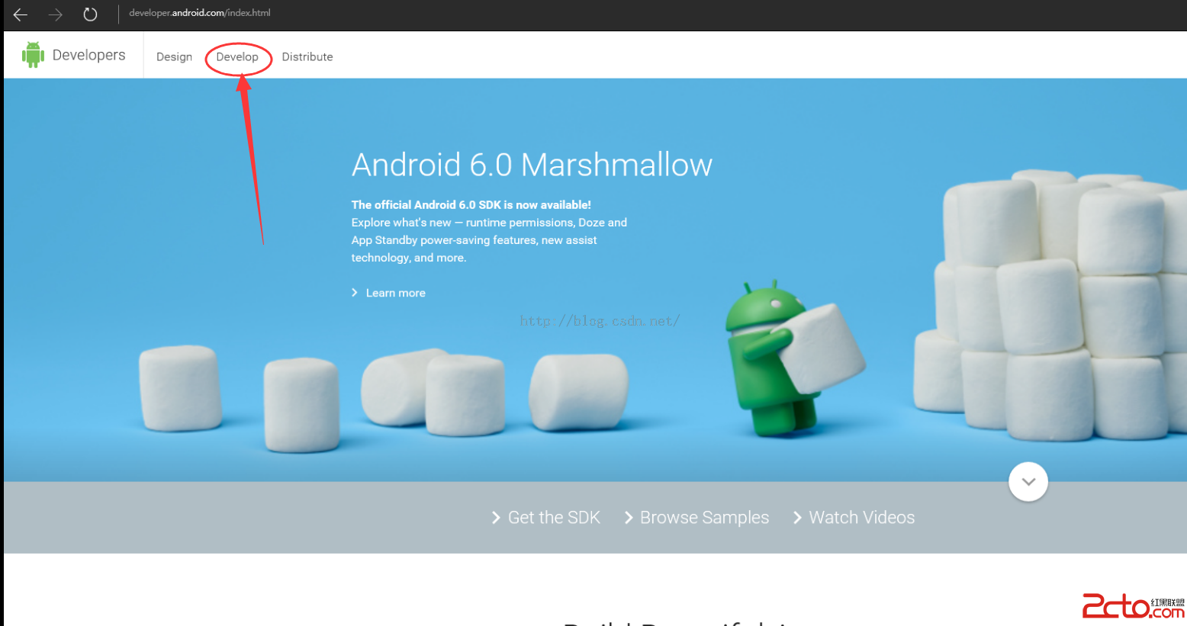Open the Design tab
Viewport: 1187px width, 626px height.
pos(174,56)
